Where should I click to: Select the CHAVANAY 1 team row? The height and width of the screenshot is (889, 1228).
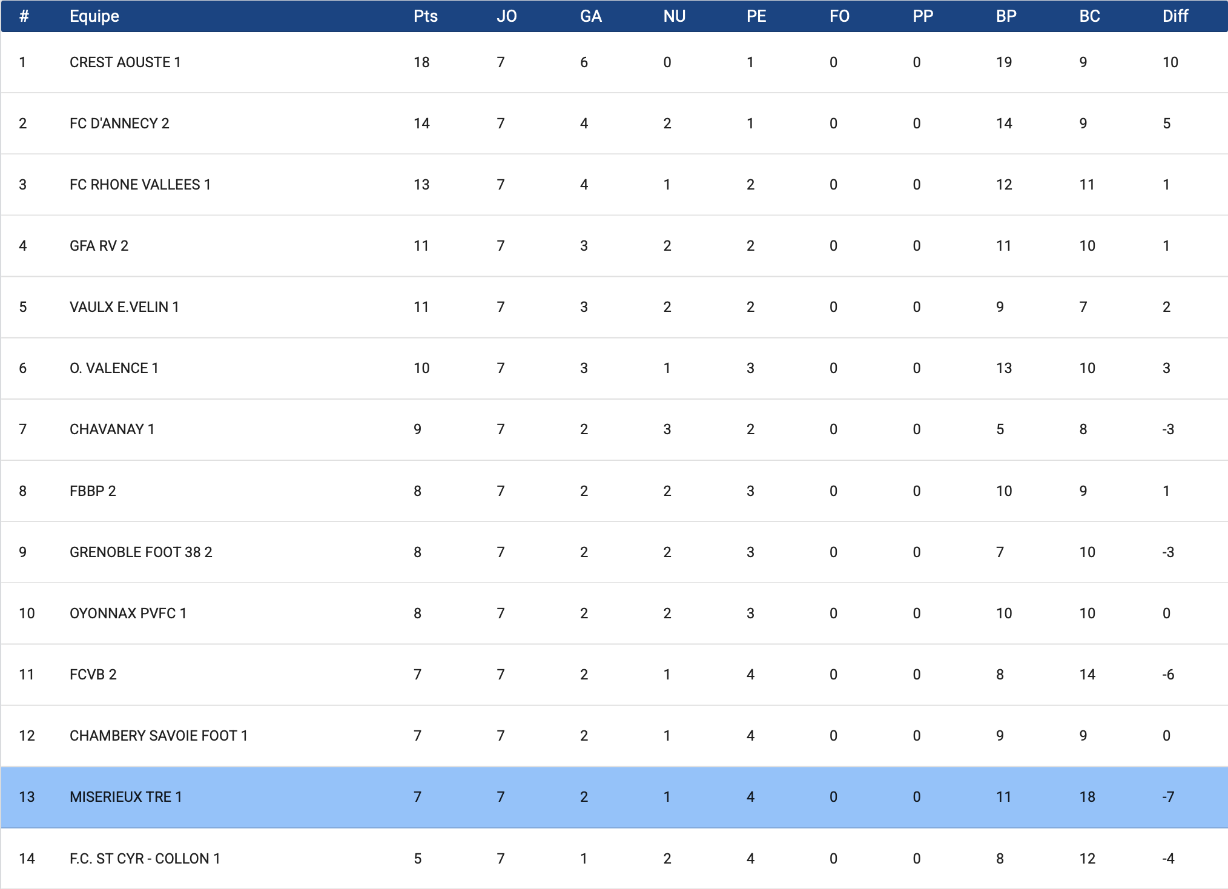tap(112, 429)
